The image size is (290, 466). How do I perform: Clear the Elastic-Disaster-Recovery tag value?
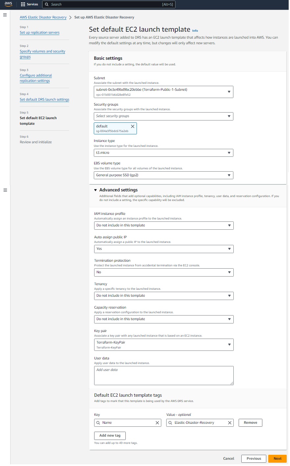tap(230, 423)
